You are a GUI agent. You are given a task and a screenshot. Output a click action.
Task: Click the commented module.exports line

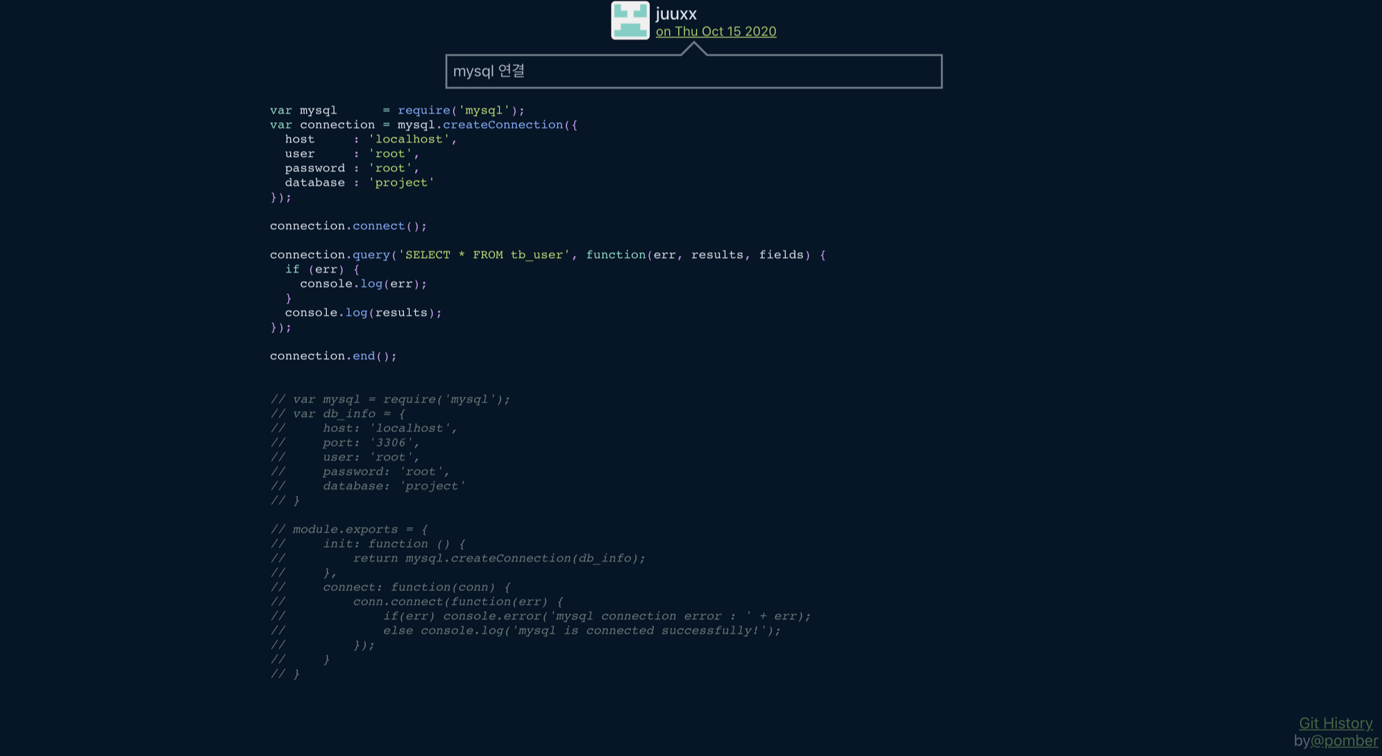349,529
